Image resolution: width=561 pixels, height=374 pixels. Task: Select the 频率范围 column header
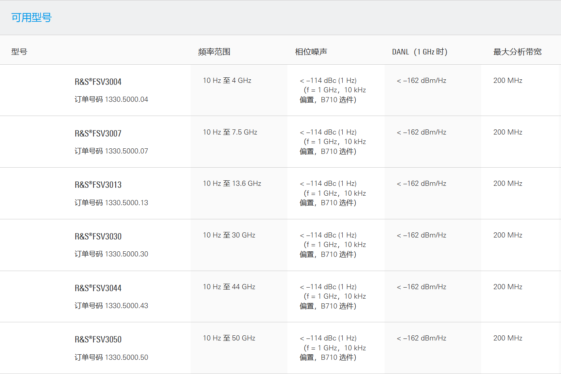pos(214,52)
